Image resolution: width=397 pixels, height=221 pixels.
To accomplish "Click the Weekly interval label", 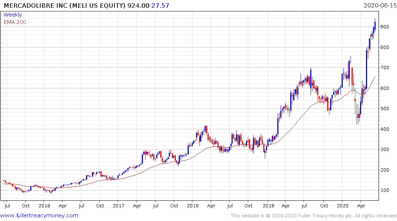I will [13, 15].
